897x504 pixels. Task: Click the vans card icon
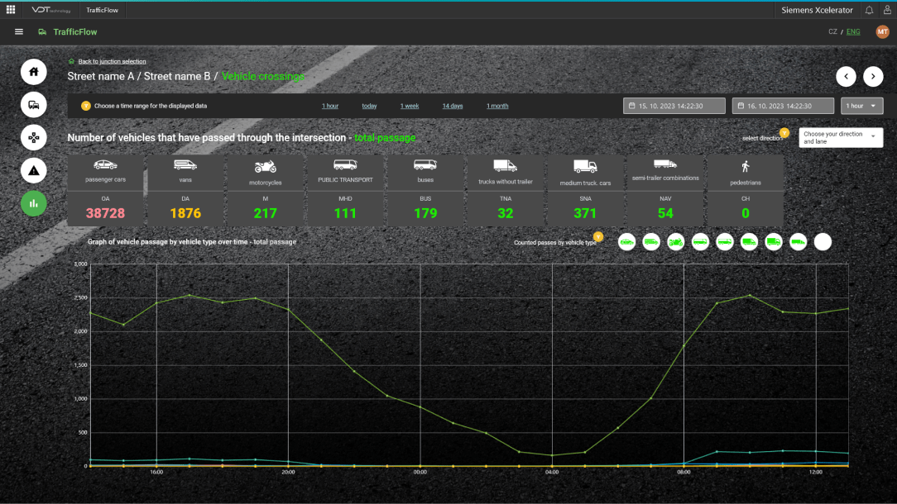tap(185, 165)
